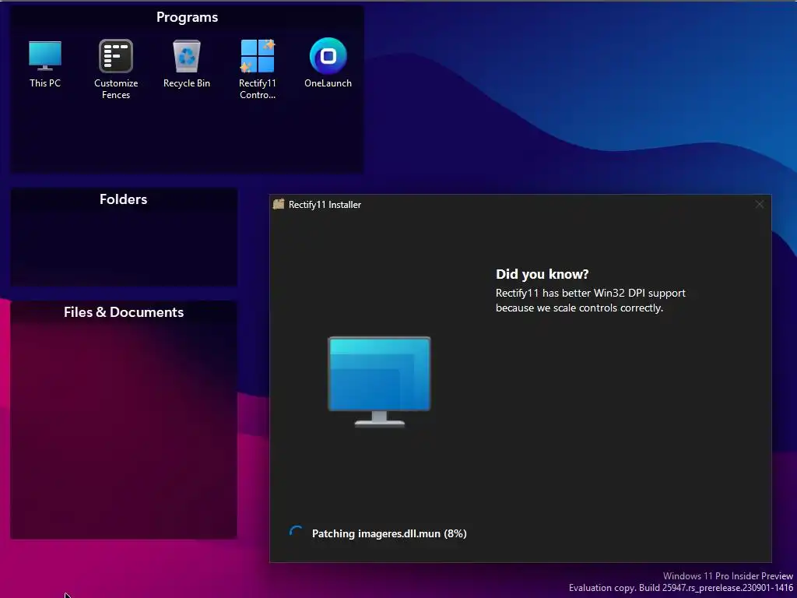
Task: Click the Rectify11 Installer title bar icon
Action: [x=279, y=205]
